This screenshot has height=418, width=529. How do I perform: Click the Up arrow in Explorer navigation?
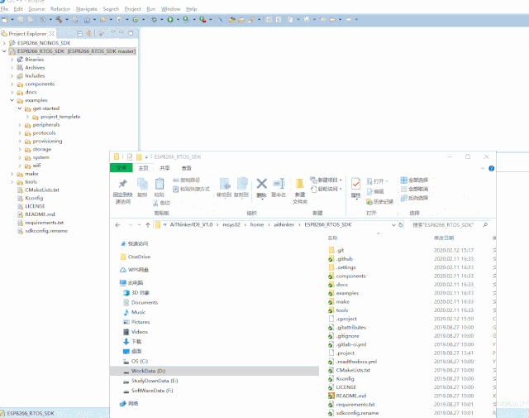pos(147,225)
